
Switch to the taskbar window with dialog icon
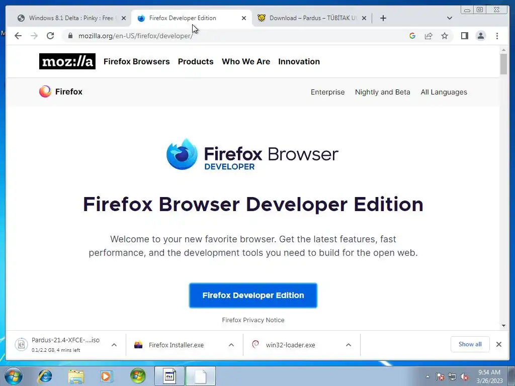pos(169,376)
